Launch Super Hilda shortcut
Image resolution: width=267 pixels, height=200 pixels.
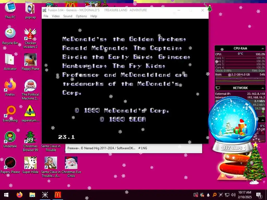tap(30, 165)
